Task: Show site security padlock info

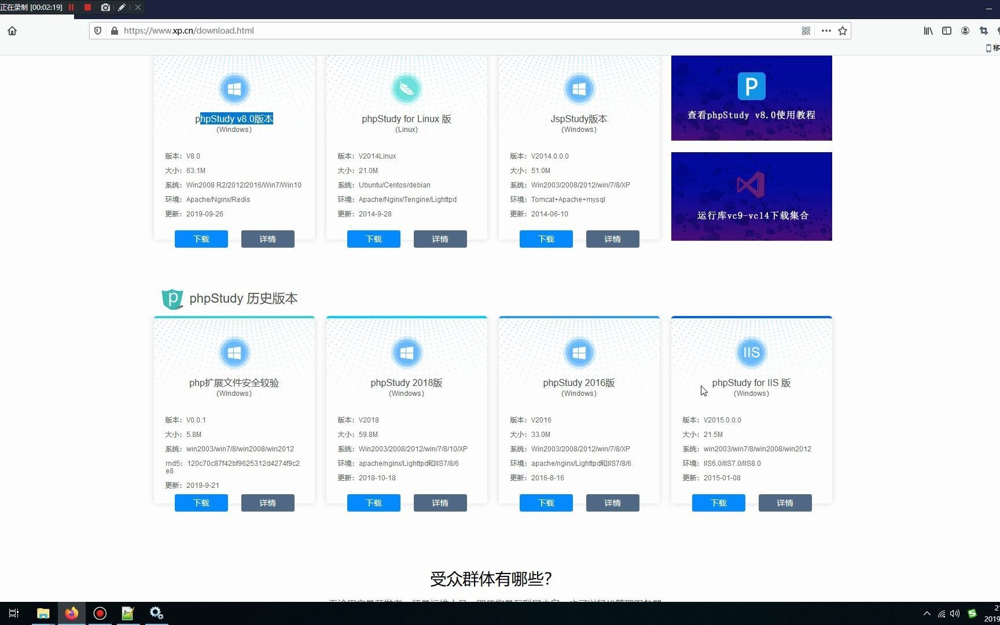Action: [114, 31]
